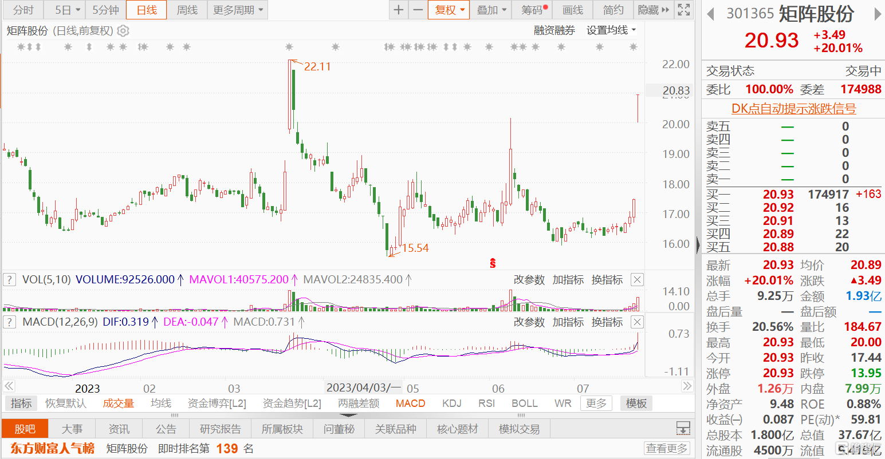Click 东方财富人气榜 link
Screen dimensions: 885x459
click(52, 448)
